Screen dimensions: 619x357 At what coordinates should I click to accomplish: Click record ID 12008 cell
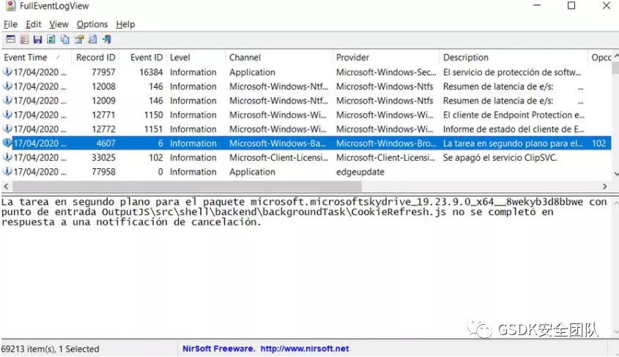click(x=103, y=86)
